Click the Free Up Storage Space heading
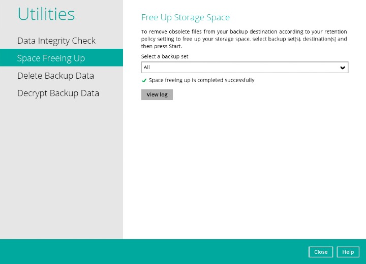 coord(186,18)
